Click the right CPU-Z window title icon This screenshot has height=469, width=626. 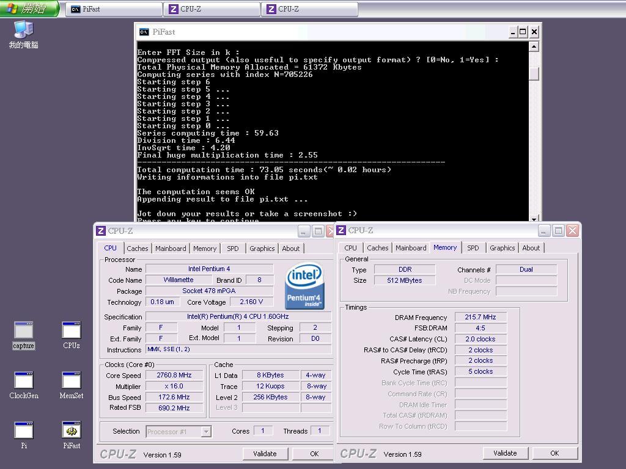coord(341,230)
